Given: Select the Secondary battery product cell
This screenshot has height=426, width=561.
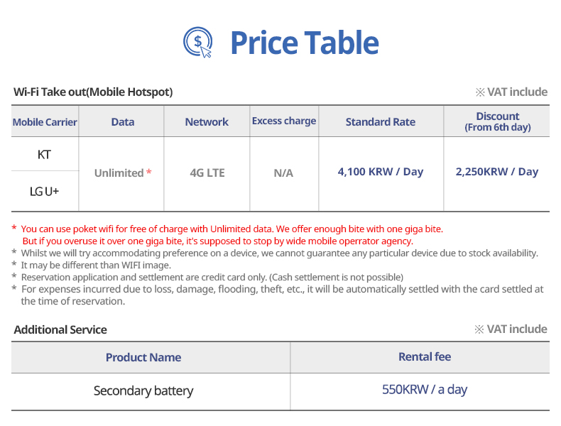Looking at the screenshot, I should pos(143,390).
